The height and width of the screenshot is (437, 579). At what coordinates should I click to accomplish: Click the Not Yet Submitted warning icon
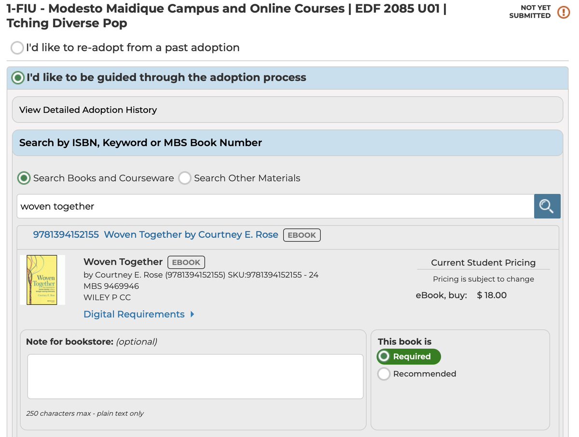[563, 13]
